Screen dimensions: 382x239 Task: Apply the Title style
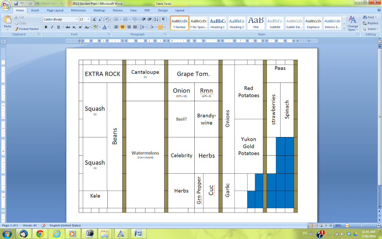click(256, 24)
